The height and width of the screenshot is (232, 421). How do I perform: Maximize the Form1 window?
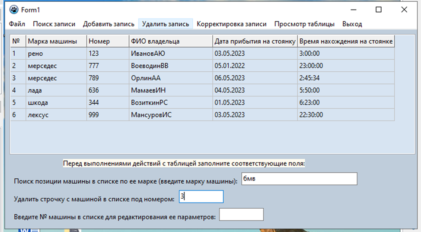378,10
